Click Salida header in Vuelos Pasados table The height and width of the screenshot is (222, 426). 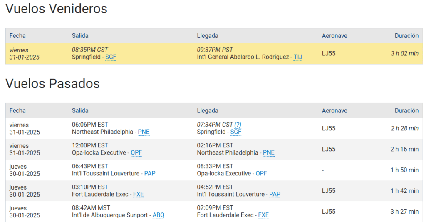coord(80,111)
